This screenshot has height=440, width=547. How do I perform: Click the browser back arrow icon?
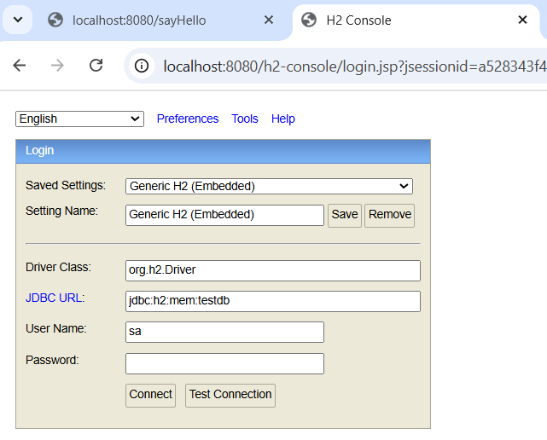pyautogui.click(x=20, y=65)
